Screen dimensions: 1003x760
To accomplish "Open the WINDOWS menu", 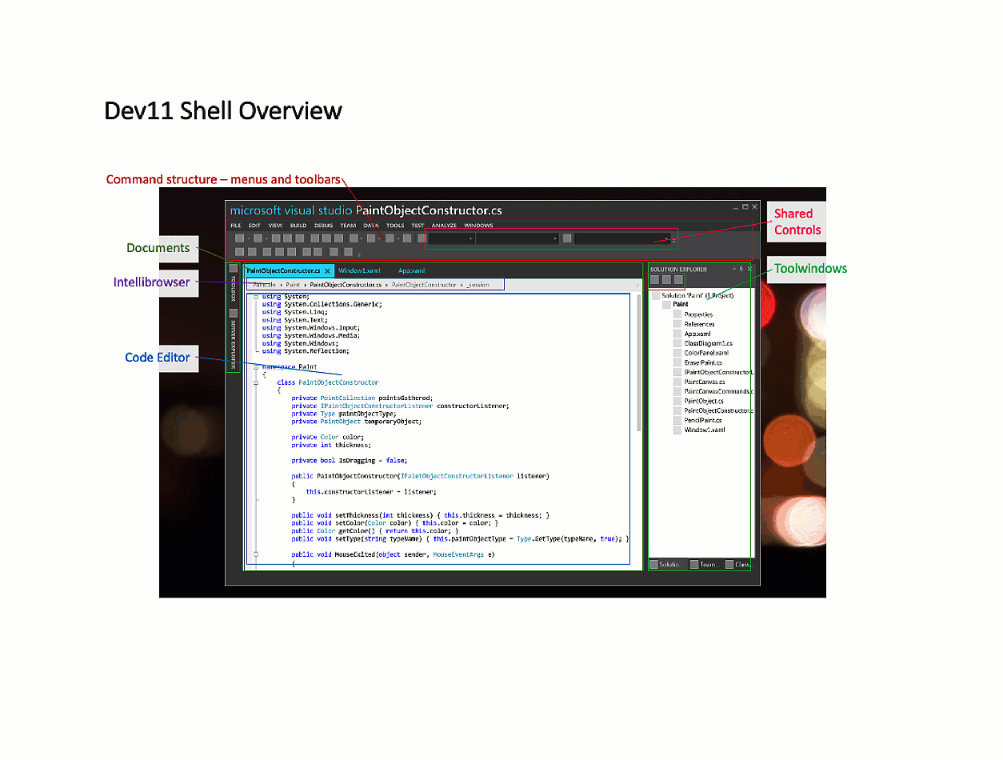I will coord(478,226).
